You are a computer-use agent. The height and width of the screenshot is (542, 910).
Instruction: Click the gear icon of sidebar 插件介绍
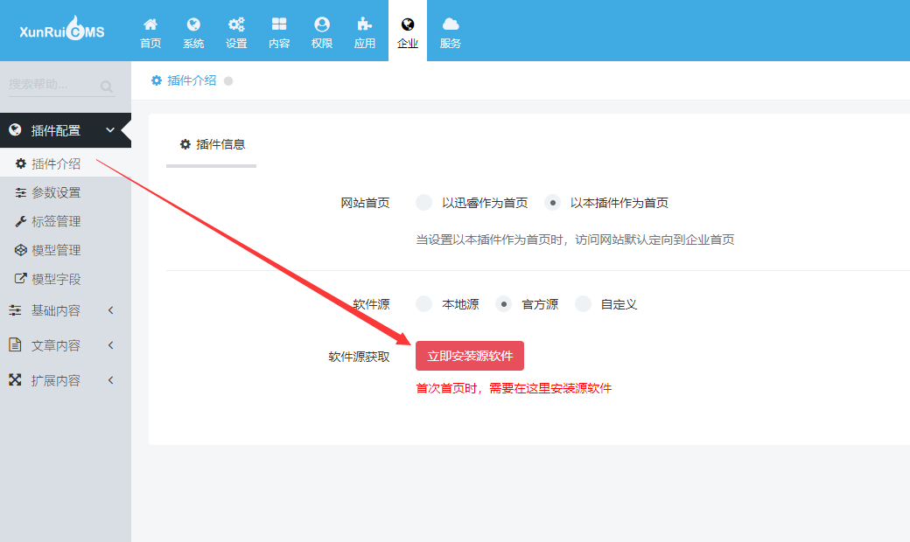tap(21, 163)
